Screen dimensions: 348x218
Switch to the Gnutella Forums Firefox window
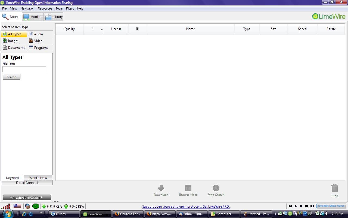[x=128, y=214]
